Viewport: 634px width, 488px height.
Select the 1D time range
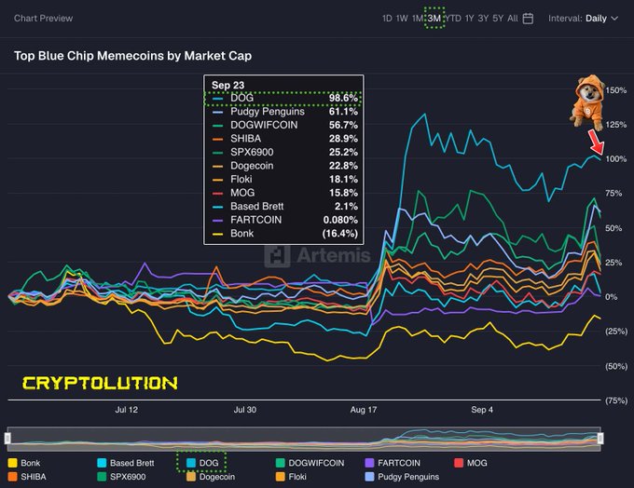coord(387,19)
